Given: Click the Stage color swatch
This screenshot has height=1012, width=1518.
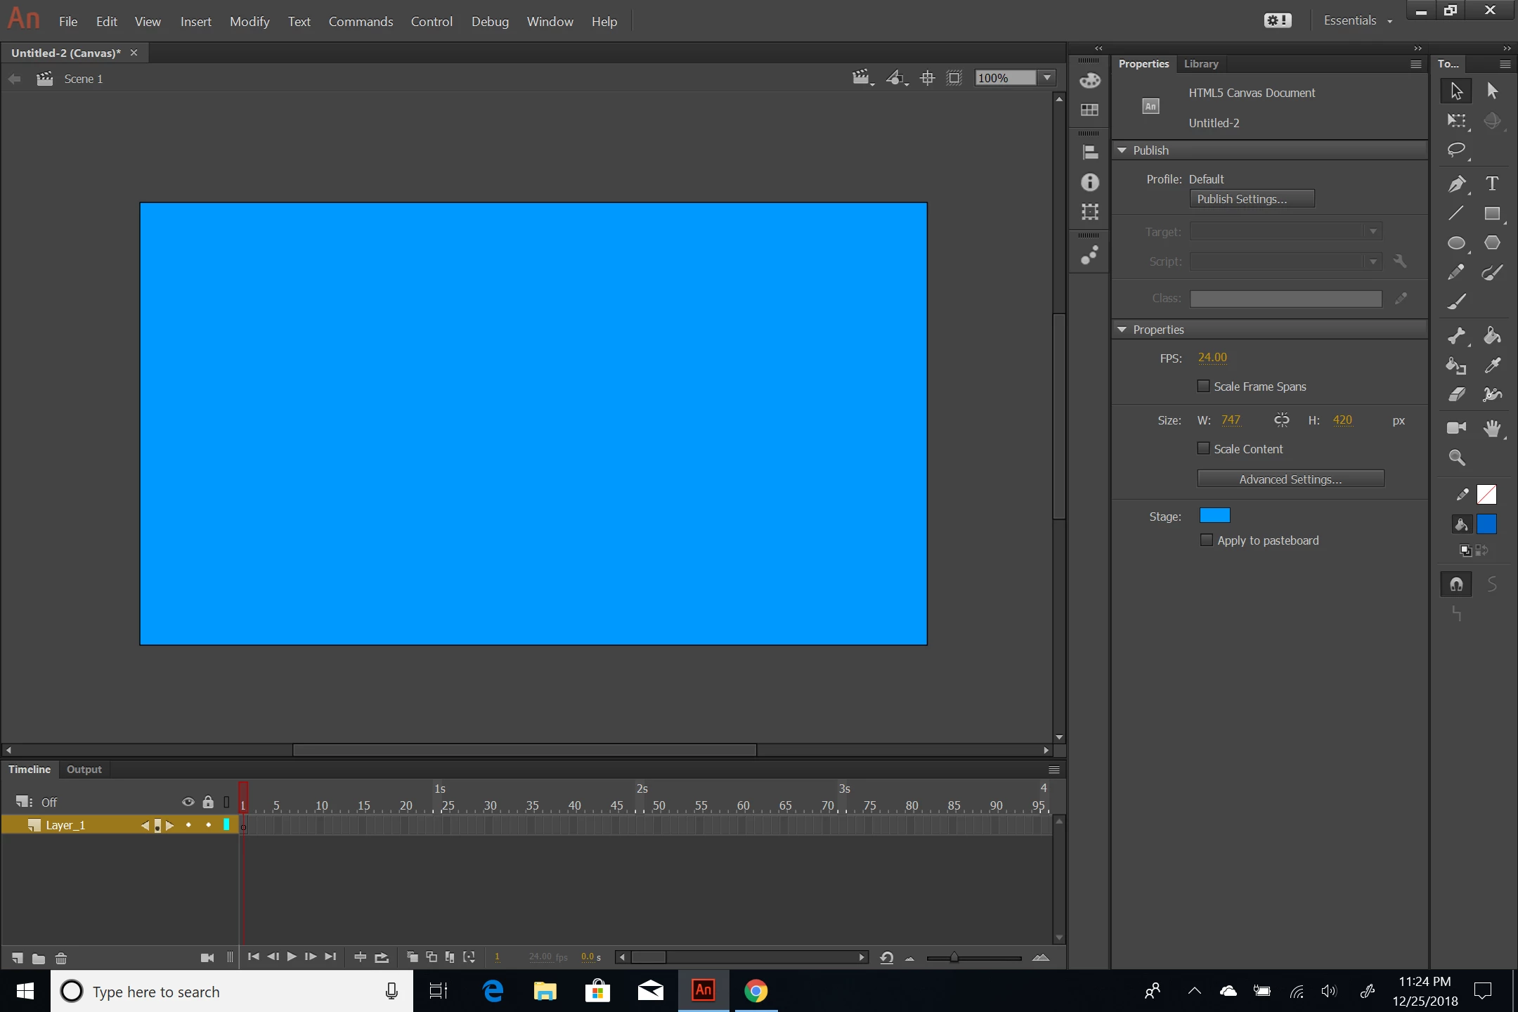Looking at the screenshot, I should click(x=1214, y=516).
